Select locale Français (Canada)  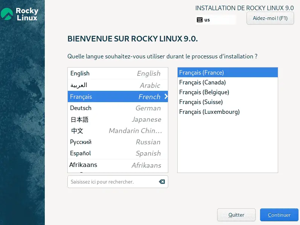tap(227, 82)
